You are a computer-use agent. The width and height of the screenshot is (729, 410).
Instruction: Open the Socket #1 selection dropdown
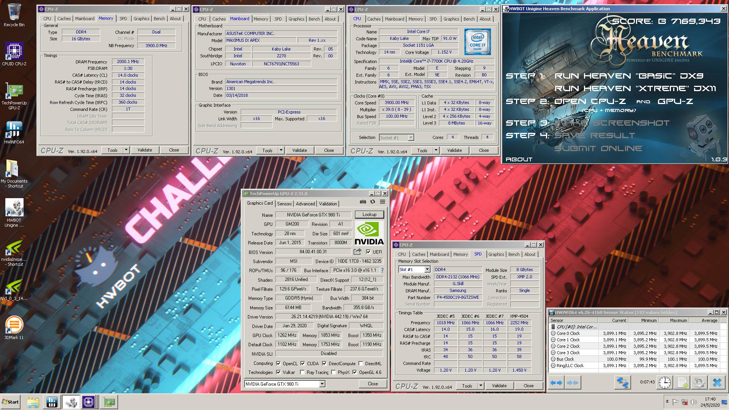[411, 137]
